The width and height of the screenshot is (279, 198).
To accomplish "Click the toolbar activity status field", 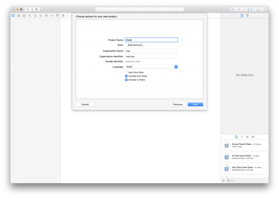I will (139, 10).
